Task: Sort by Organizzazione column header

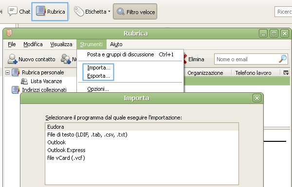Action: (x=205, y=73)
